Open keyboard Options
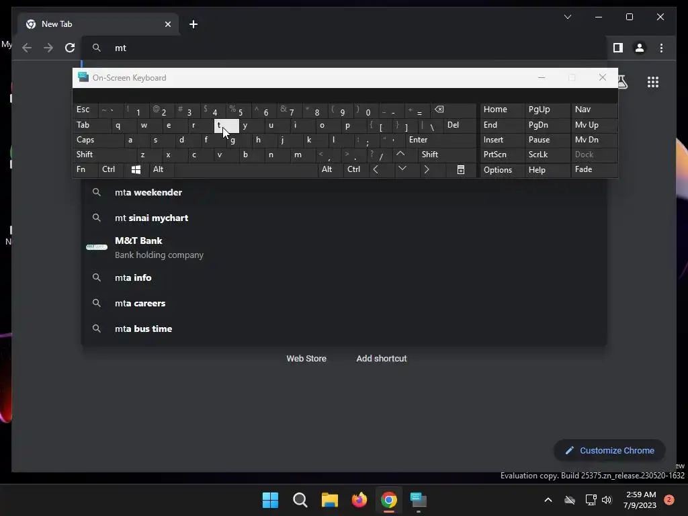Image resolution: width=688 pixels, height=516 pixels. [502, 169]
